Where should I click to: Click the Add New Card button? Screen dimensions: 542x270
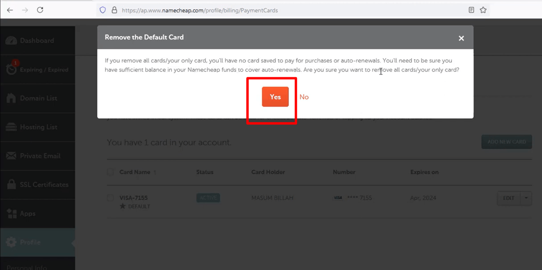(x=506, y=142)
